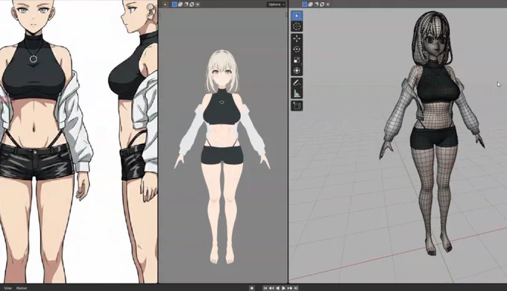Image resolution: width=507 pixels, height=291 pixels.
Task: Choose 'Subtract selection' mode in middle viewport header
Action: [x=186, y=4]
